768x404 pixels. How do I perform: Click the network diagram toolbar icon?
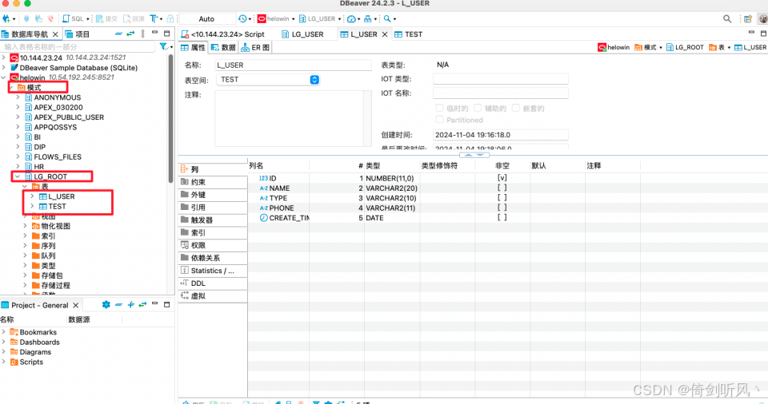[x=368, y=18]
